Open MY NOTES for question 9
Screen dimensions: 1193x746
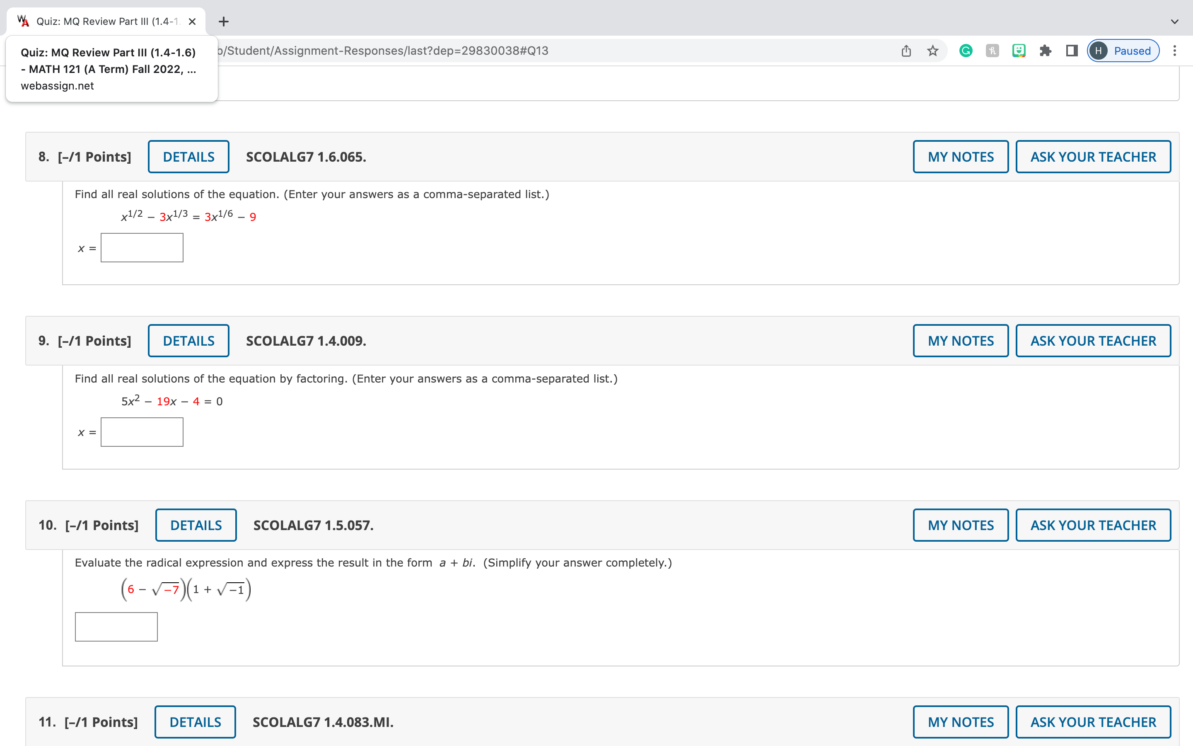(960, 341)
